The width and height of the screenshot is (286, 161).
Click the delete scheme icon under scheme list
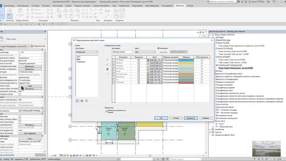pos(87,101)
